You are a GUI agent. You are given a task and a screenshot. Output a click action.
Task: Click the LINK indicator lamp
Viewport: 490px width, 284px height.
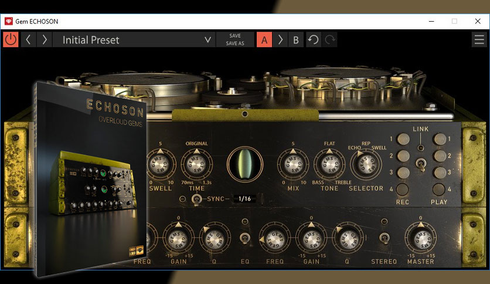[x=421, y=148]
